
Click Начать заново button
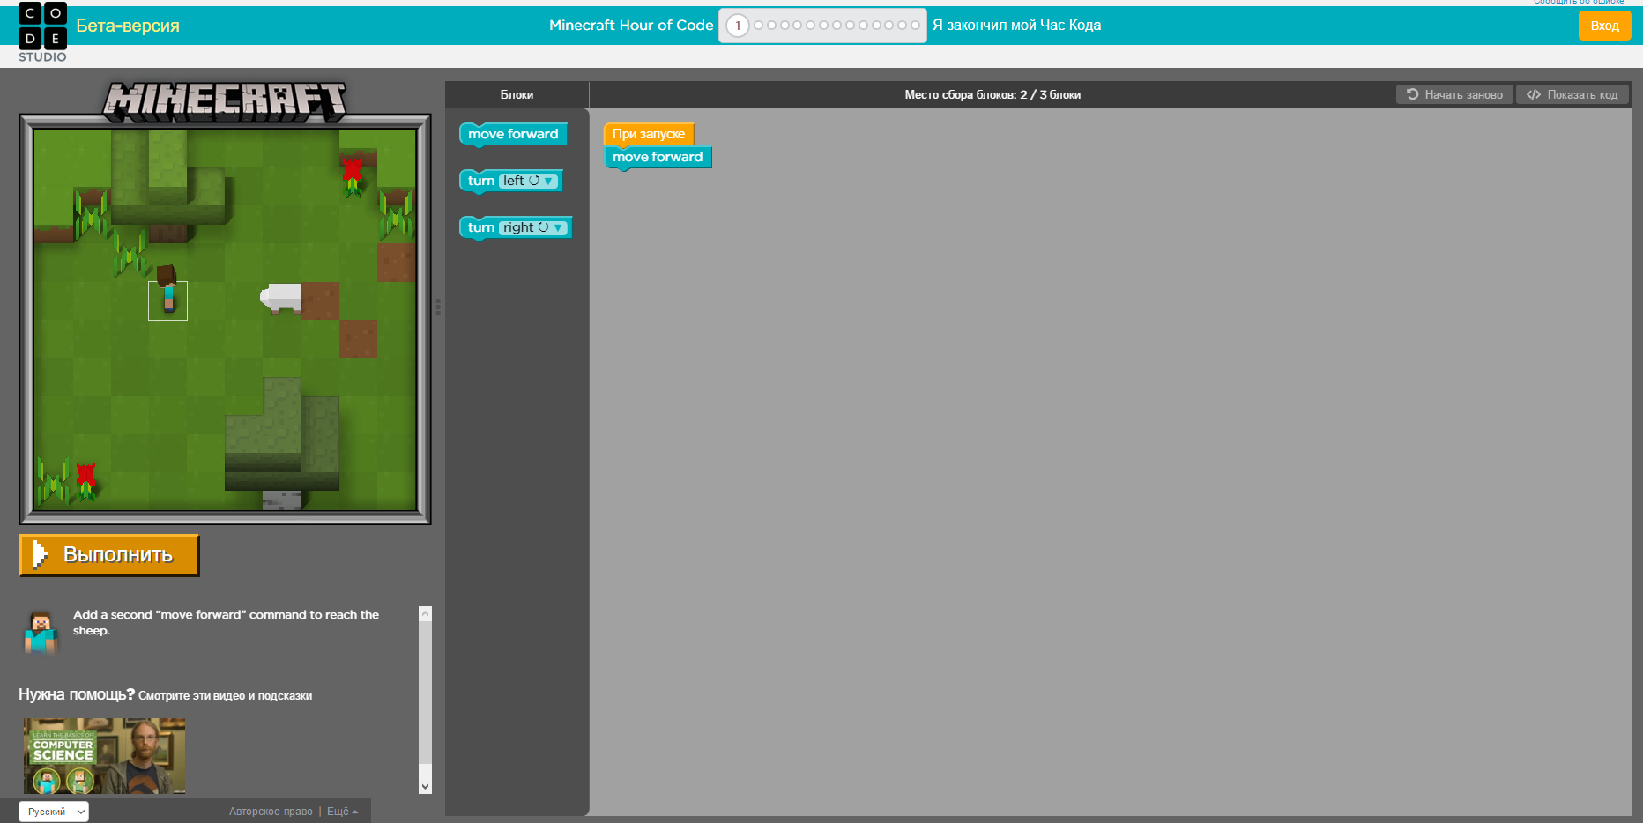1454,94
